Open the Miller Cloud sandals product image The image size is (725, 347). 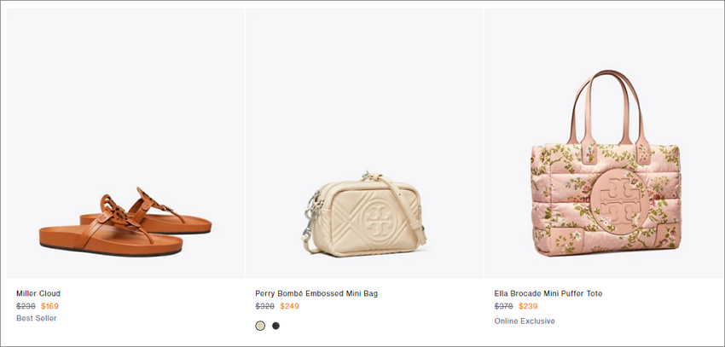point(125,143)
